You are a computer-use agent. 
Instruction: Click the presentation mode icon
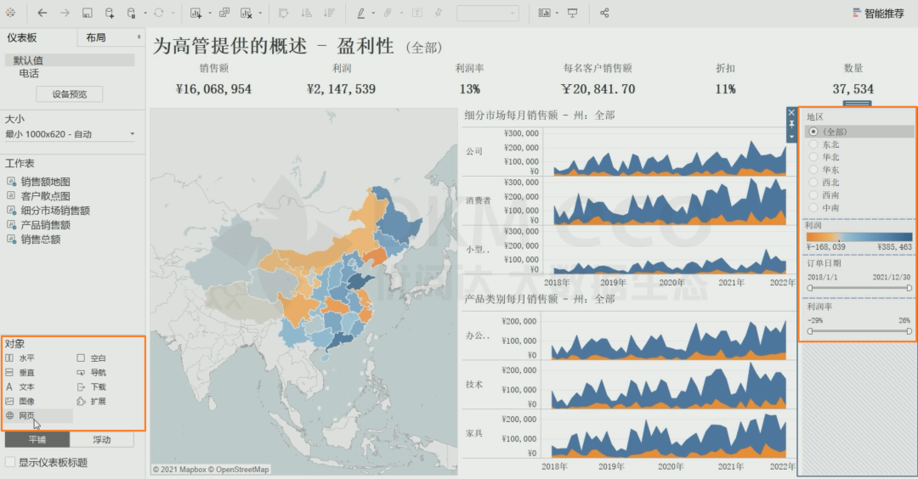[x=573, y=14]
